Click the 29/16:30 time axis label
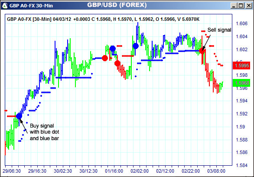Image resolution: width=254 pixels, height=177 pixels. (38, 171)
